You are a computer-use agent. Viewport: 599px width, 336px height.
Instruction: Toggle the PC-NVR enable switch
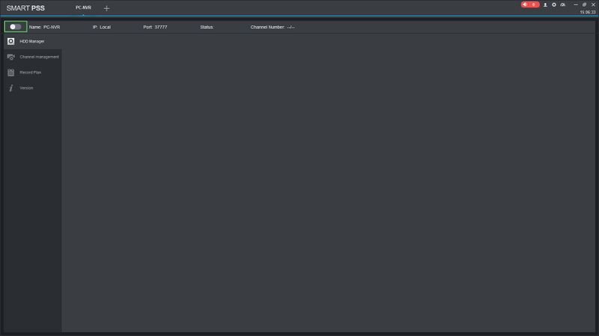pyautogui.click(x=16, y=27)
